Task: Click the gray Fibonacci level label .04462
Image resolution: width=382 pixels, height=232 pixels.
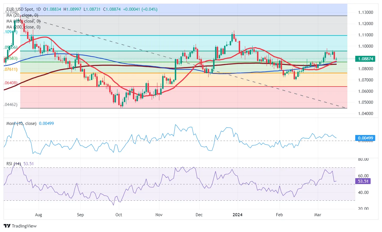Action: click(x=11, y=105)
